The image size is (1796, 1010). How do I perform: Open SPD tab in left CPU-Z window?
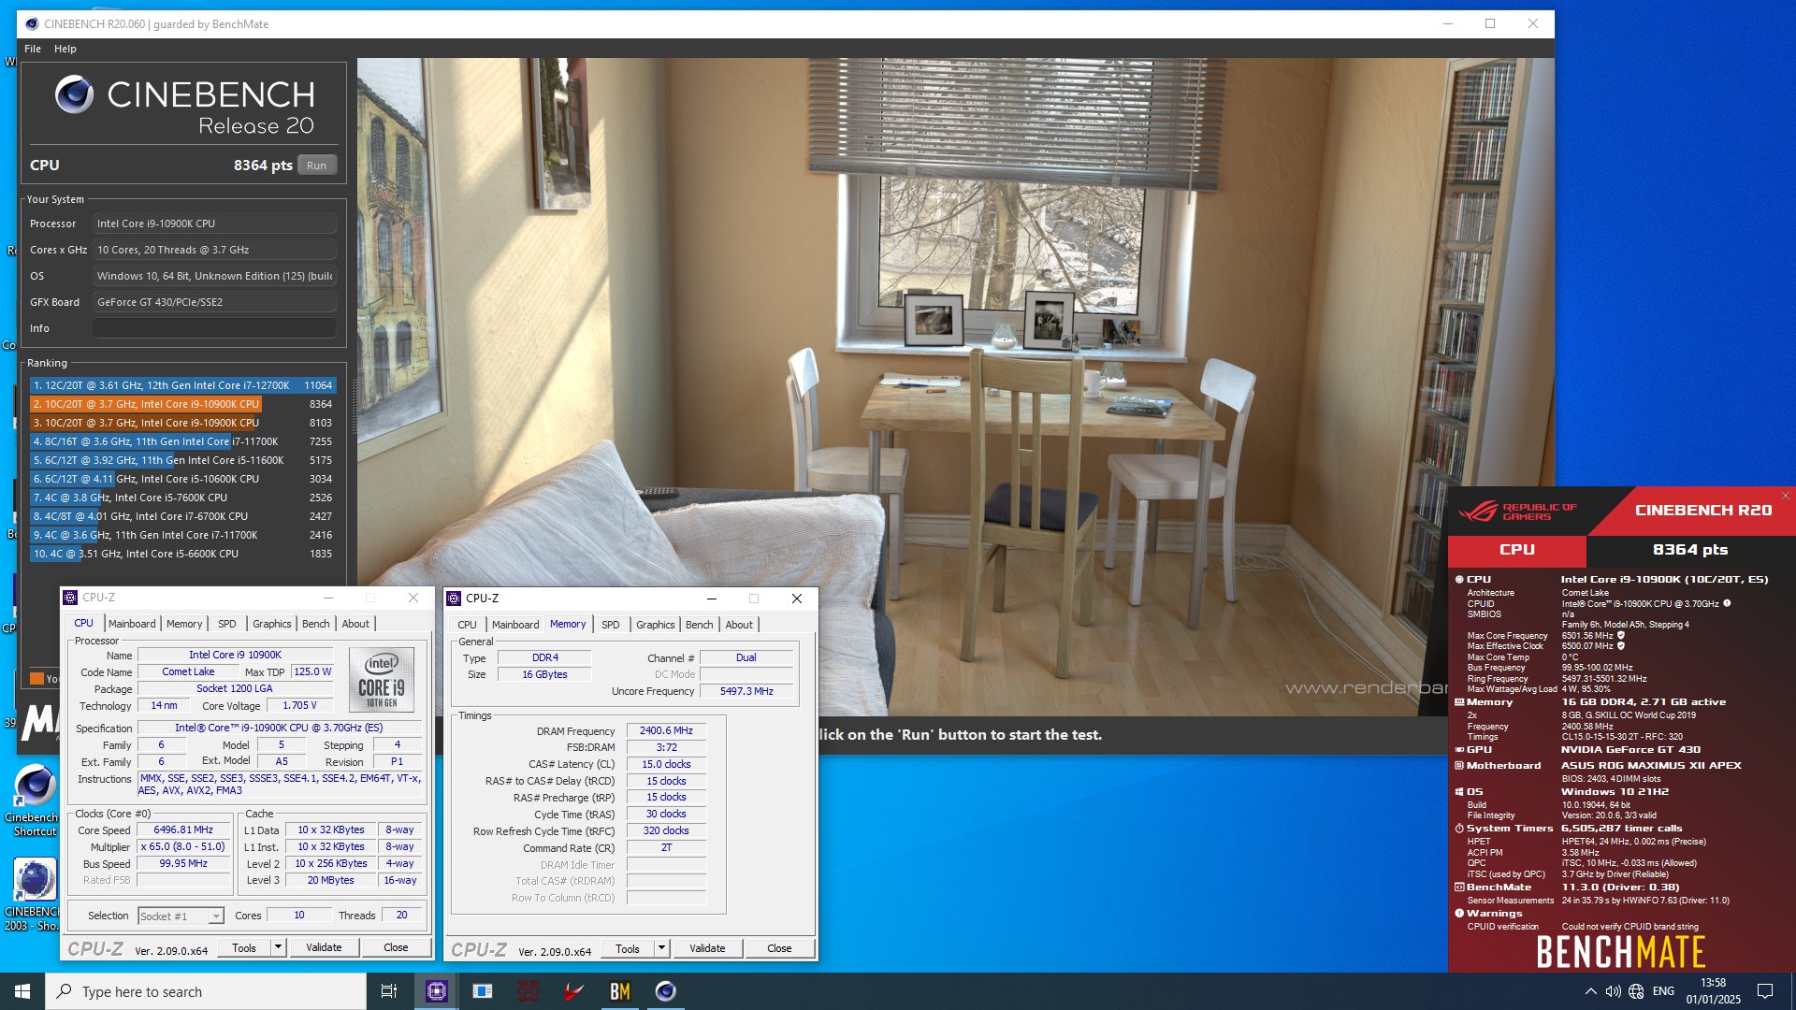(227, 624)
